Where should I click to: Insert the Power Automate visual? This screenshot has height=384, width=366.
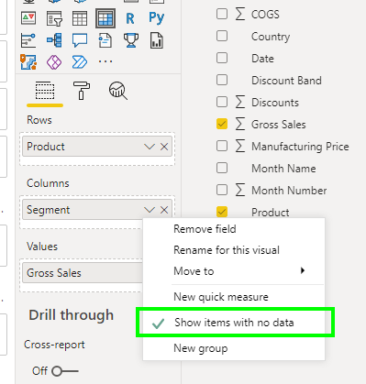pyautogui.click(x=80, y=62)
